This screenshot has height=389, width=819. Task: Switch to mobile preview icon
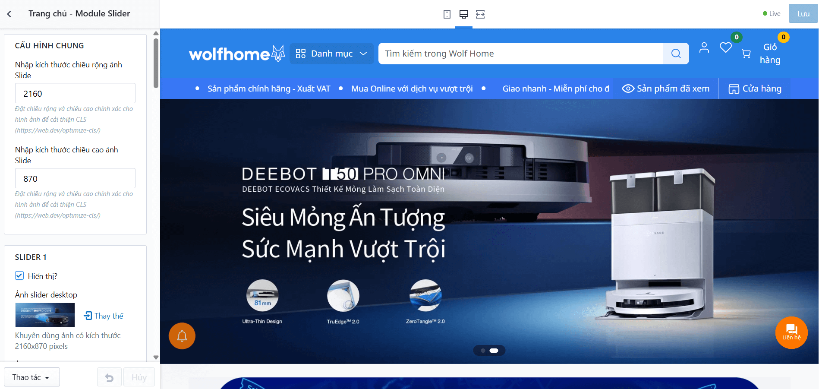[x=447, y=14]
